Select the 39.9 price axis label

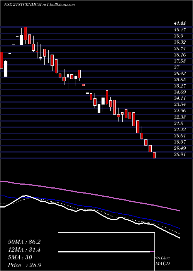point(179,36)
